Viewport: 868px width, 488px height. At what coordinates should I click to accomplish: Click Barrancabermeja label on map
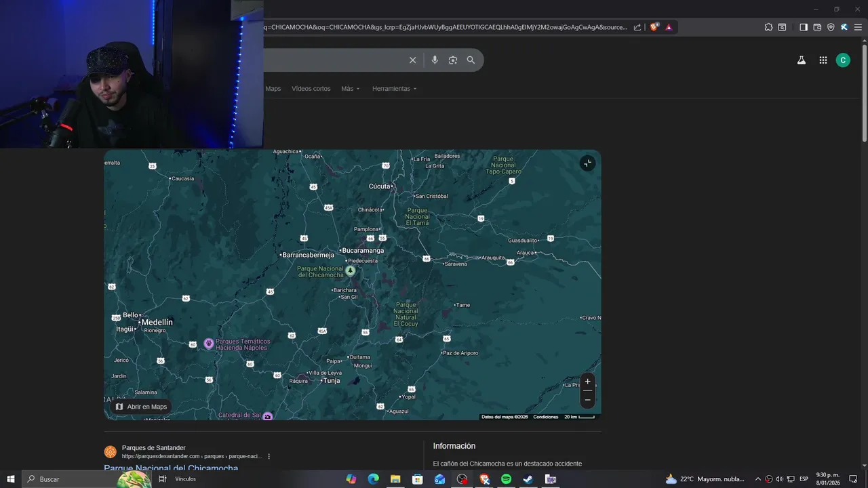[309, 255]
